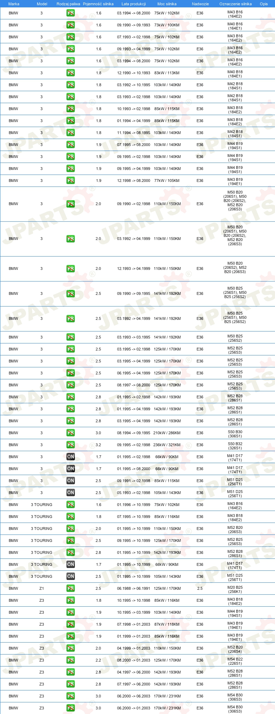275x714 pixels.
Task: Click petrol icon in the Z1 row
Action: pyautogui.click(x=71, y=588)
